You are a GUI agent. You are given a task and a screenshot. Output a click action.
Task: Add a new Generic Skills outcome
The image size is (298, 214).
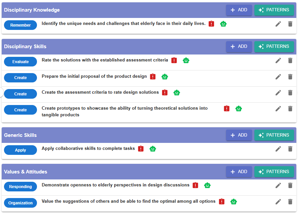point(239,135)
